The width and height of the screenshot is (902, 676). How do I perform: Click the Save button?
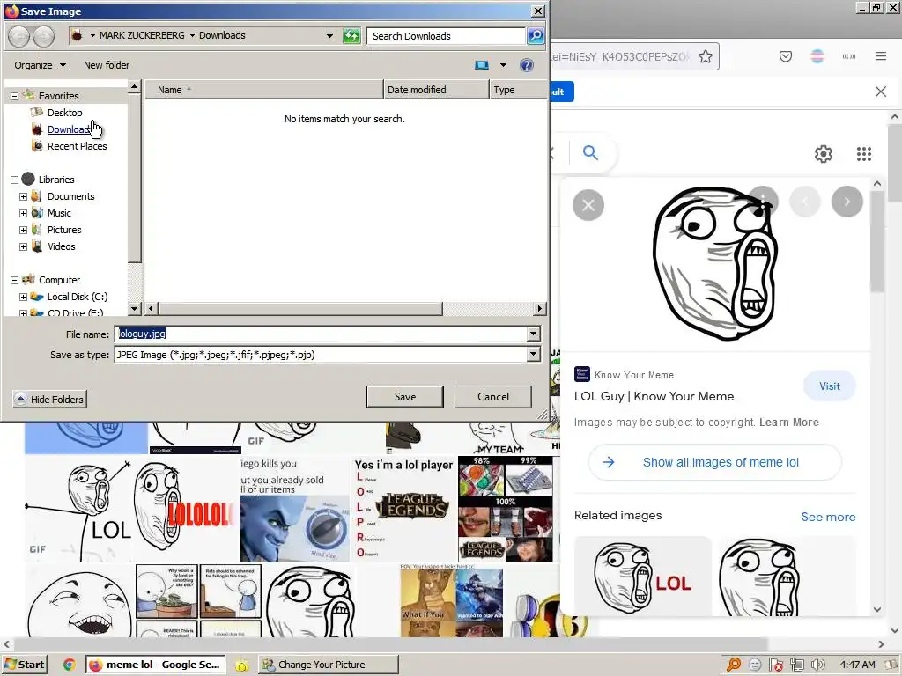pos(405,397)
